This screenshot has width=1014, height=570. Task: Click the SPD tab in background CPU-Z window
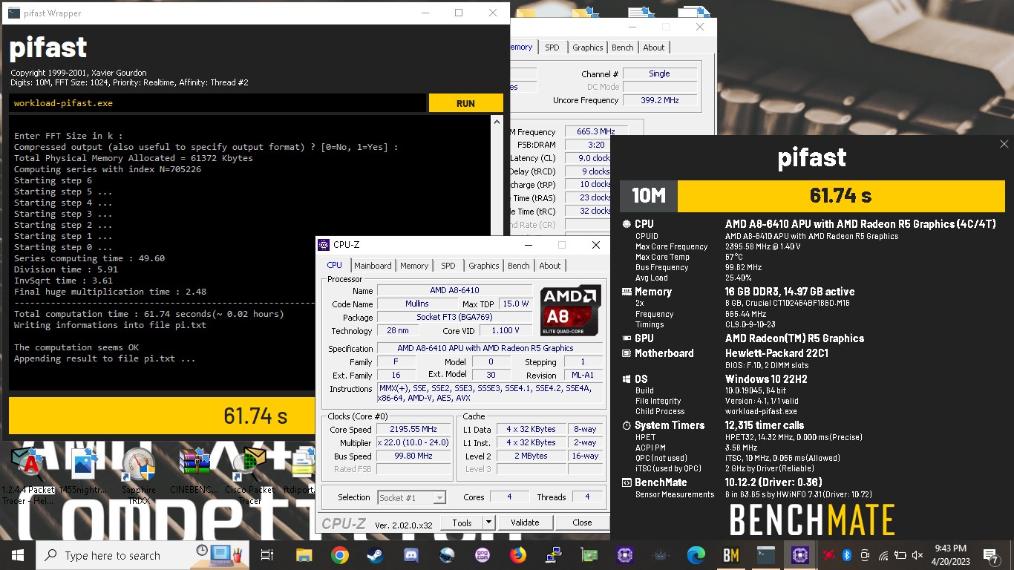click(552, 47)
